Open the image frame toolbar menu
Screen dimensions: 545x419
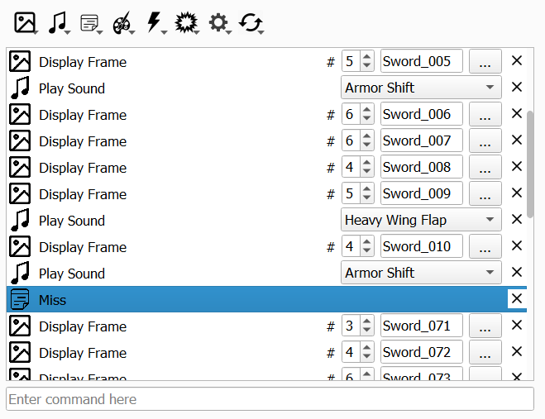(26, 23)
